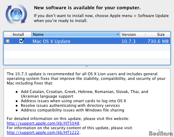Sort by the Name column header
Screen dimensions: 174x137
click(76, 34)
